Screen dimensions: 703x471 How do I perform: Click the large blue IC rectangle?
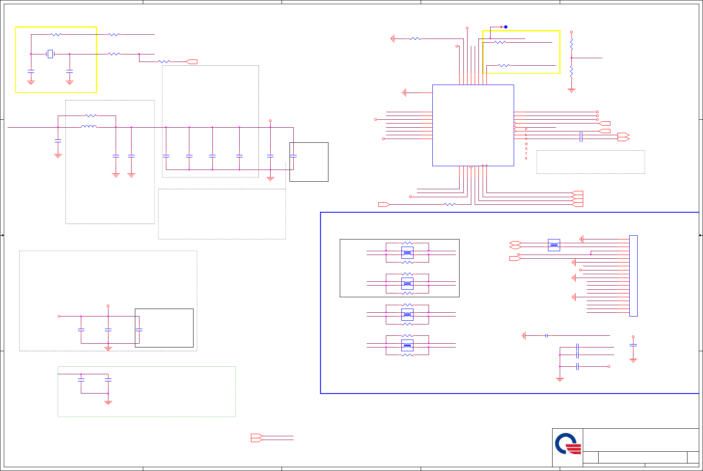pos(473,125)
